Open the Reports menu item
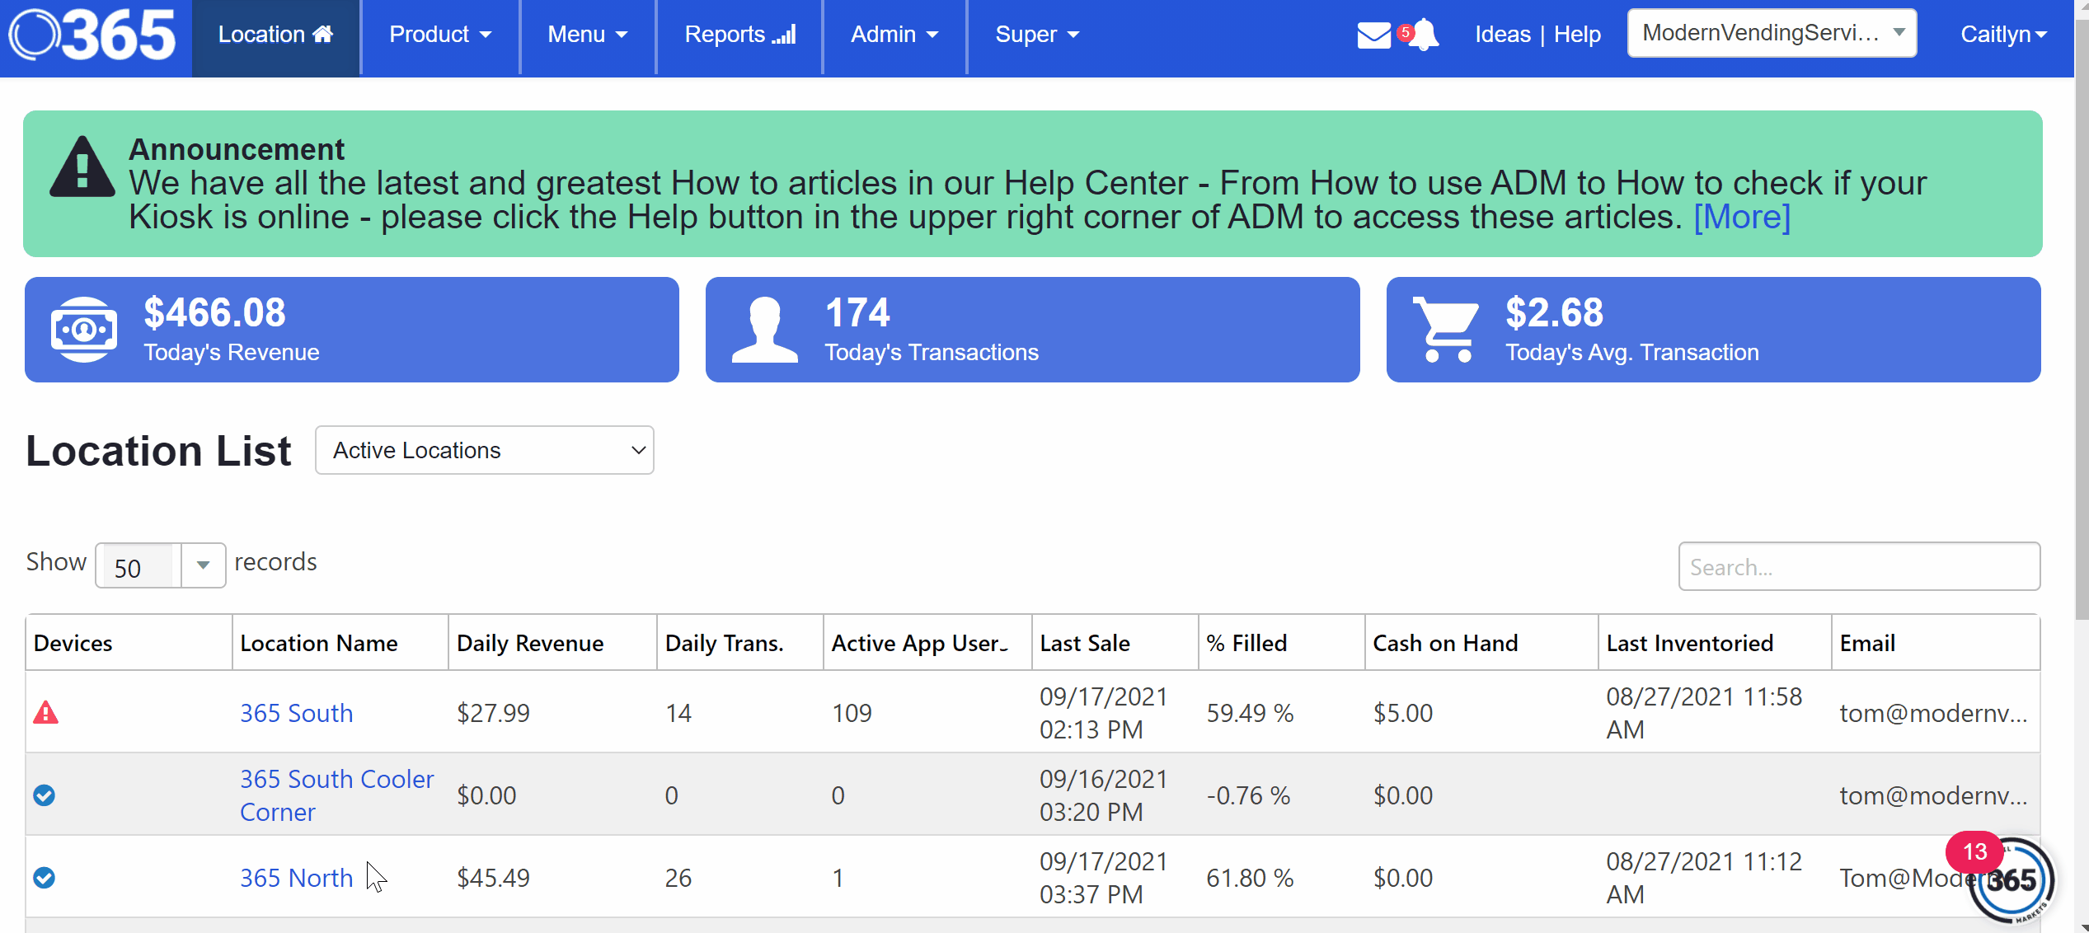The image size is (2089, 933). tap(739, 35)
